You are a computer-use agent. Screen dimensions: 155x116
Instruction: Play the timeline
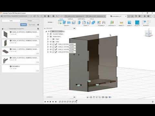(50, 101)
